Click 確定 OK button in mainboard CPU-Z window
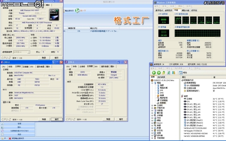 pos(57,119)
